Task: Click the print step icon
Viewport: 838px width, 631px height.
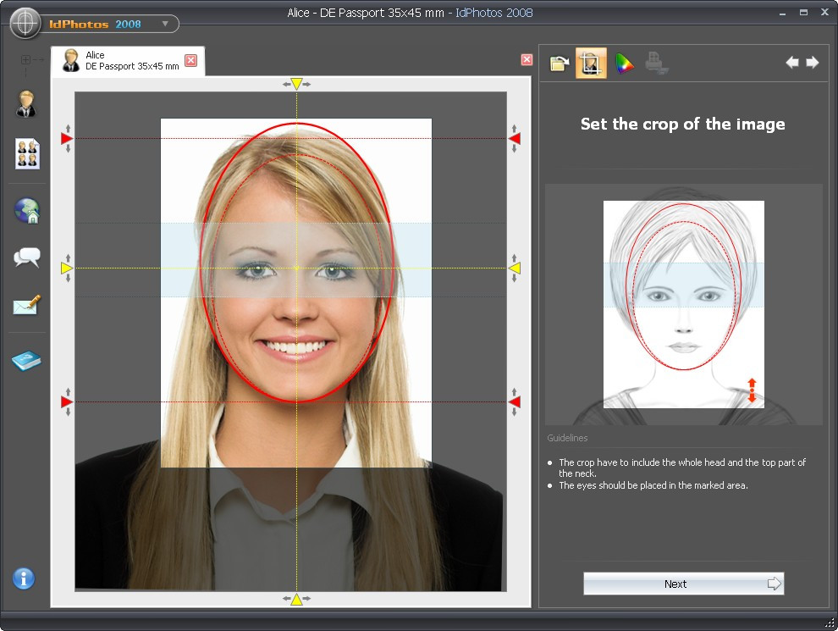Action: (656, 64)
